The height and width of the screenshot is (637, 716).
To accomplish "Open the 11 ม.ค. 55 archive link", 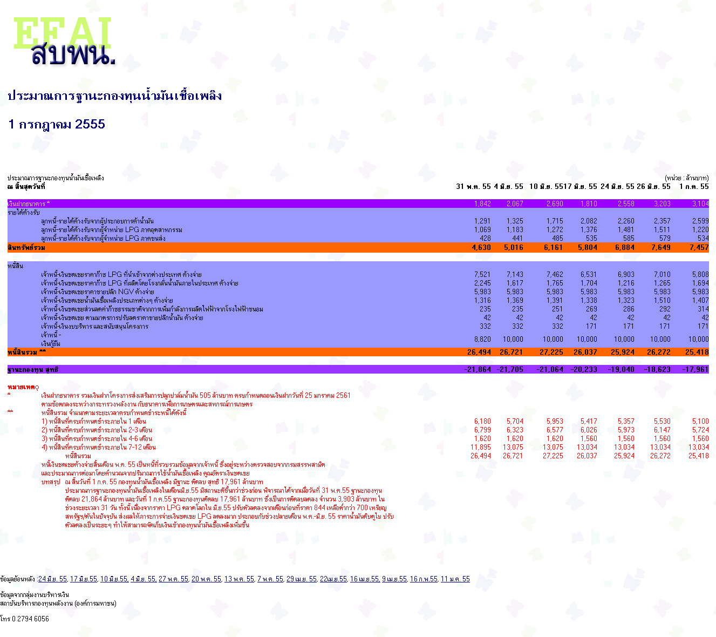I will click(455, 579).
